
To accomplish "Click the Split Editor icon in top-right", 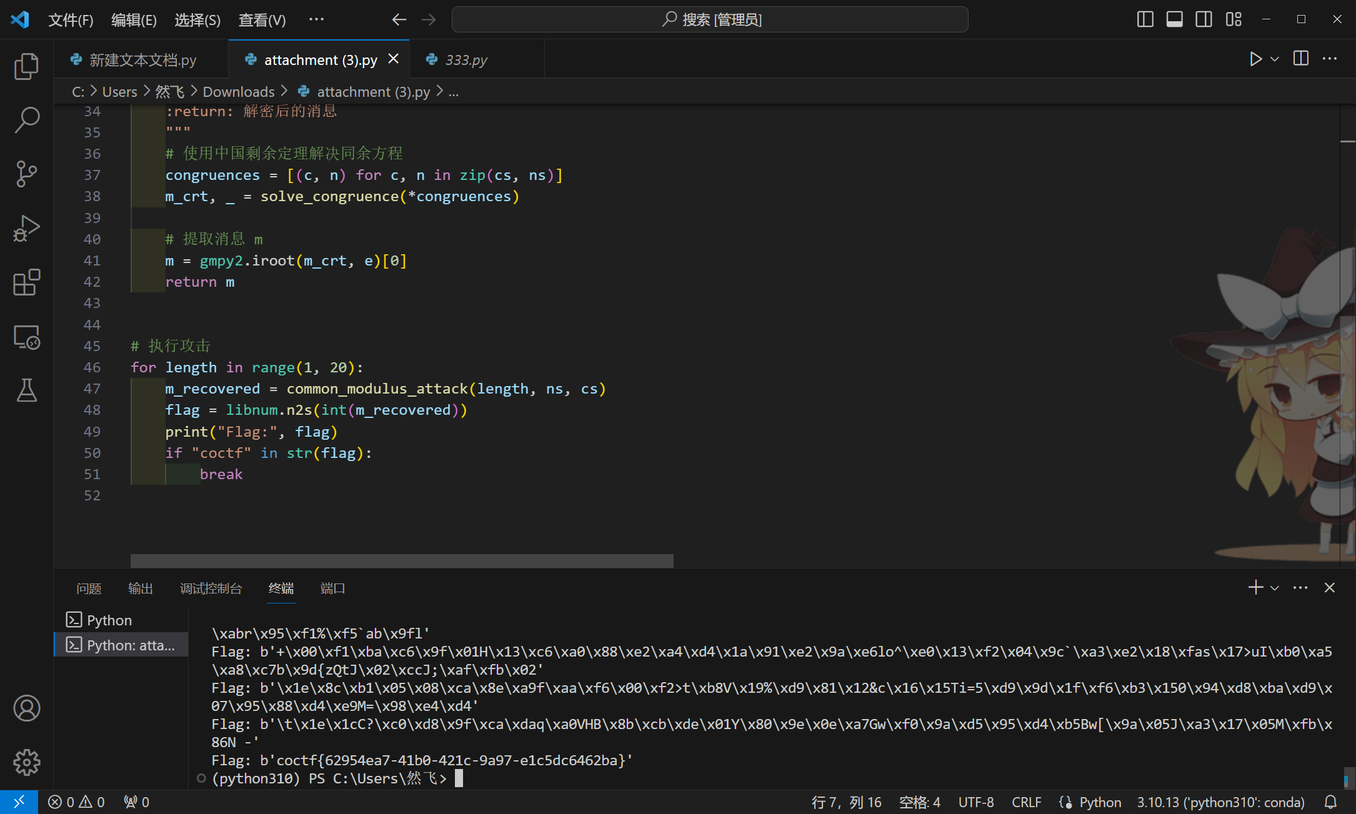I will point(1301,60).
